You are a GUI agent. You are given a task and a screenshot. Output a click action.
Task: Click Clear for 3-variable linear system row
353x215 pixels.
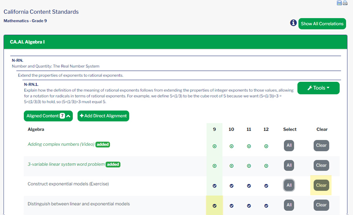coord(321,165)
